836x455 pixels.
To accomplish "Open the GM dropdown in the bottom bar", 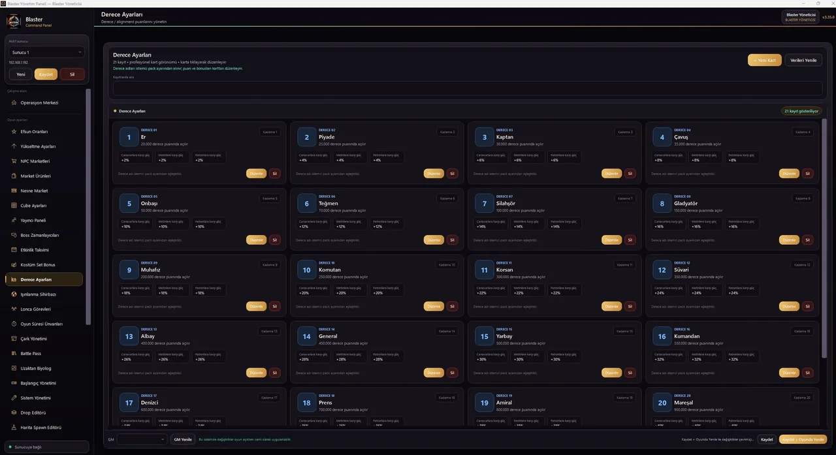I will [142, 439].
